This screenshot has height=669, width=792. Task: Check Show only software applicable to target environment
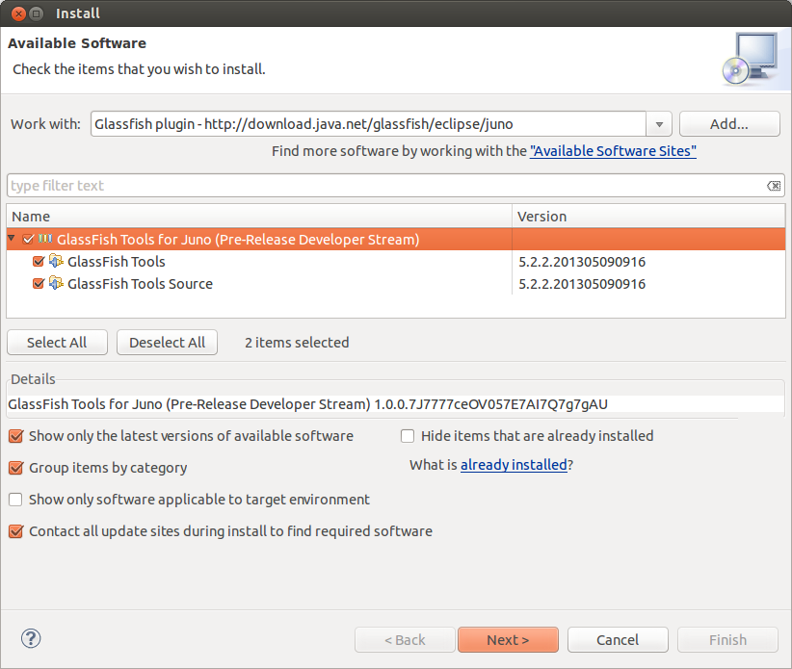13,500
